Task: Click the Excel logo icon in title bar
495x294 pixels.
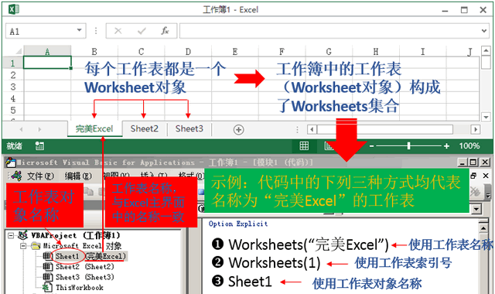Action: coord(14,9)
